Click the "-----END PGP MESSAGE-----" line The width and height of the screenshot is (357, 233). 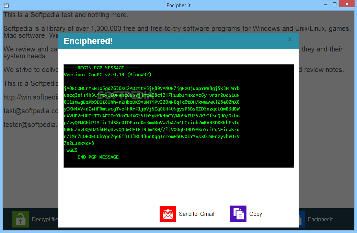tap(98, 157)
